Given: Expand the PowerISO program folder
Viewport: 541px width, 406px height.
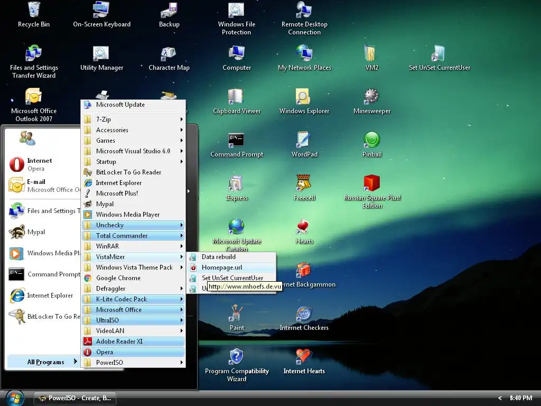Looking at the screenshot, I should tap(133, 362).
